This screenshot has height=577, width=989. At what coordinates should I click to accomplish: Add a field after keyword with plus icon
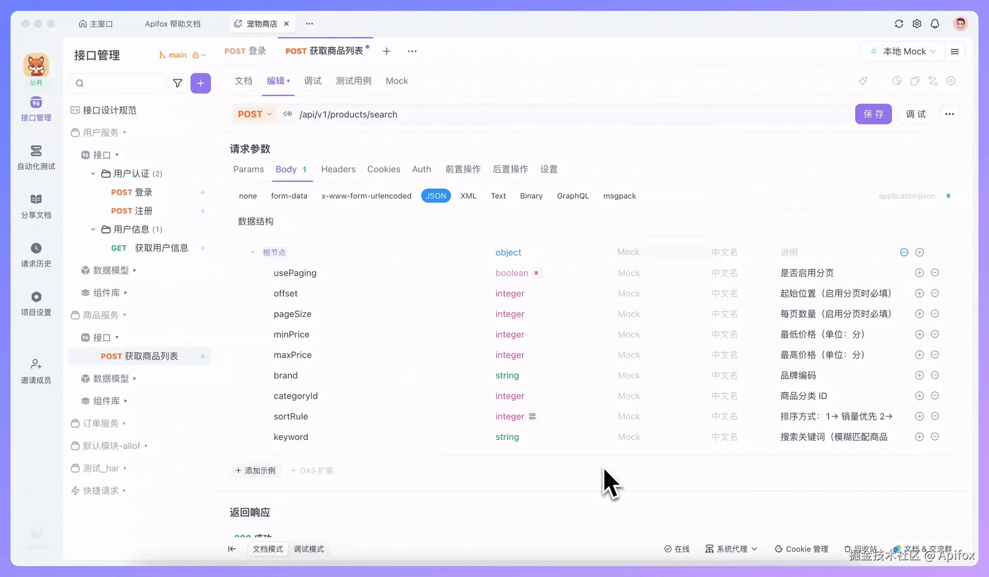919,436
